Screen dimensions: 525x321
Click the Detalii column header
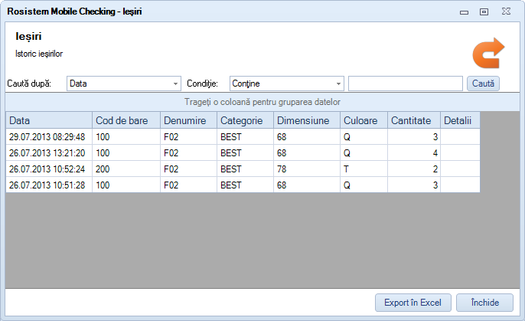pos(459,120)
